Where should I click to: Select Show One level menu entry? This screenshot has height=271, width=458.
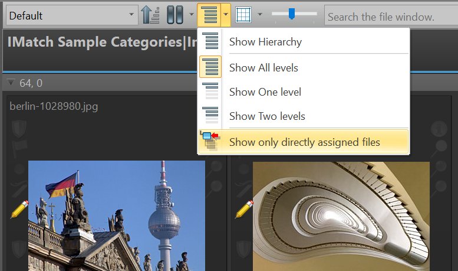tap(304, 92)
